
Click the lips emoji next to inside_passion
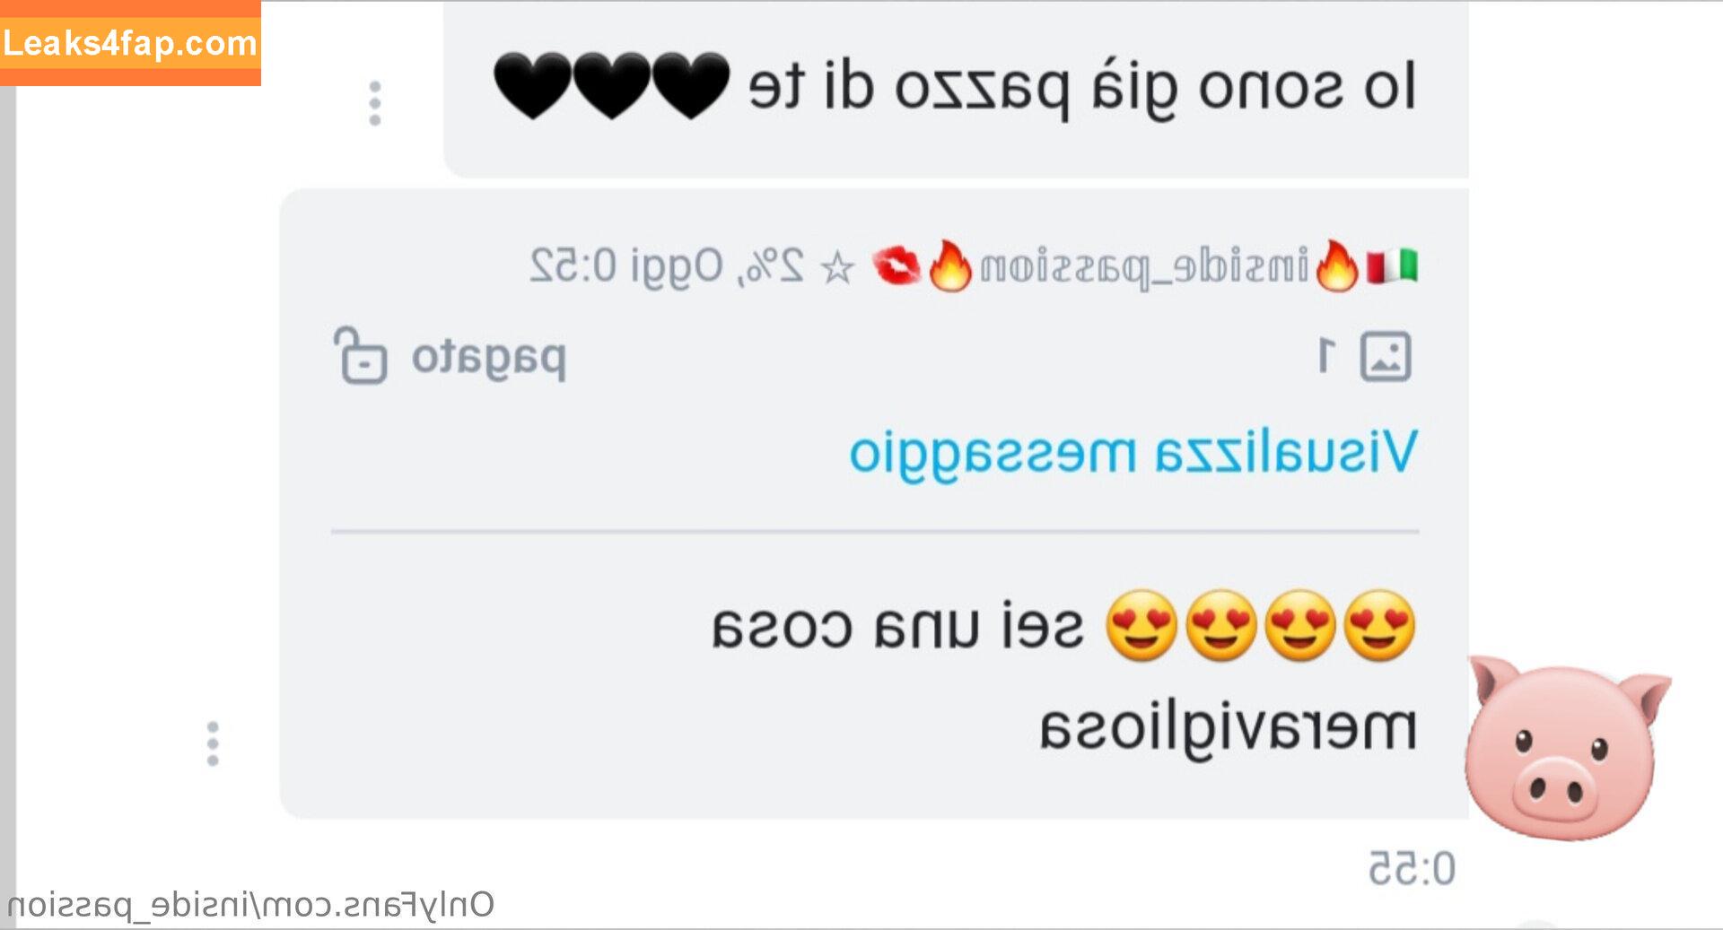(x=896, y=266)
